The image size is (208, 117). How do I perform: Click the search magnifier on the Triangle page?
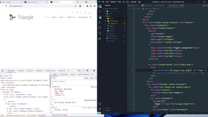[90, 17]
